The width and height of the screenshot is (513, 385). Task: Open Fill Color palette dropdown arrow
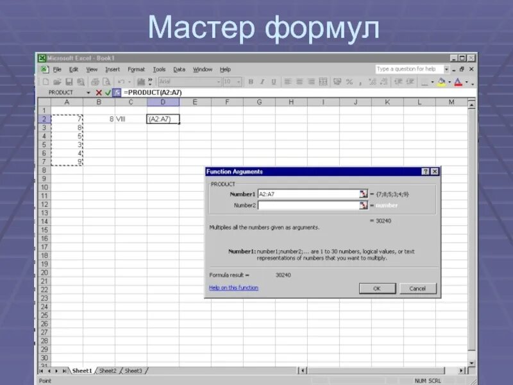click(450, 82)
